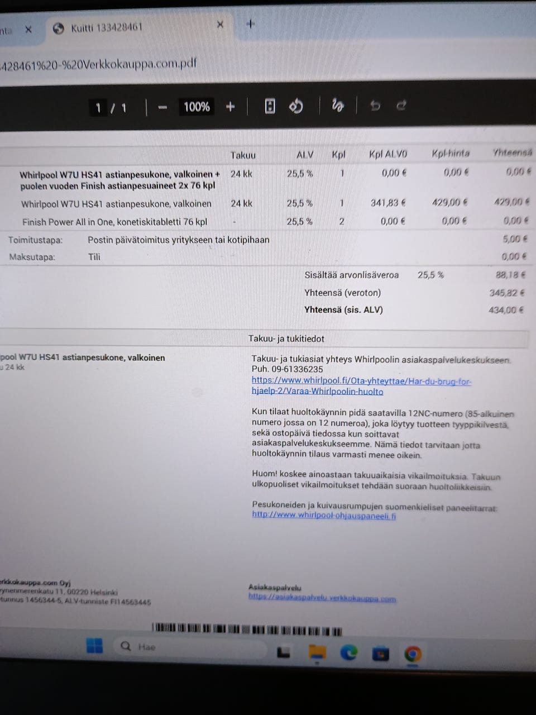Open Microsoft Edge from taskbar
This screenshot has width=536, height=715.
coord(349,652)
